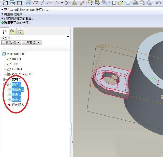Screen dimensions: 163x157
Task: Open the 显示(O) dropdown button
Action: [x=11, y=42]
